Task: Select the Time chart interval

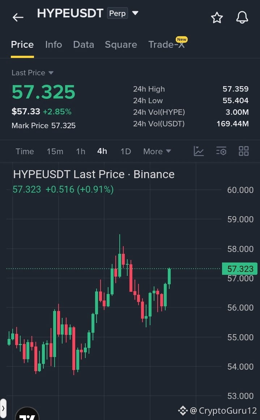Action: tap(25, 151)
